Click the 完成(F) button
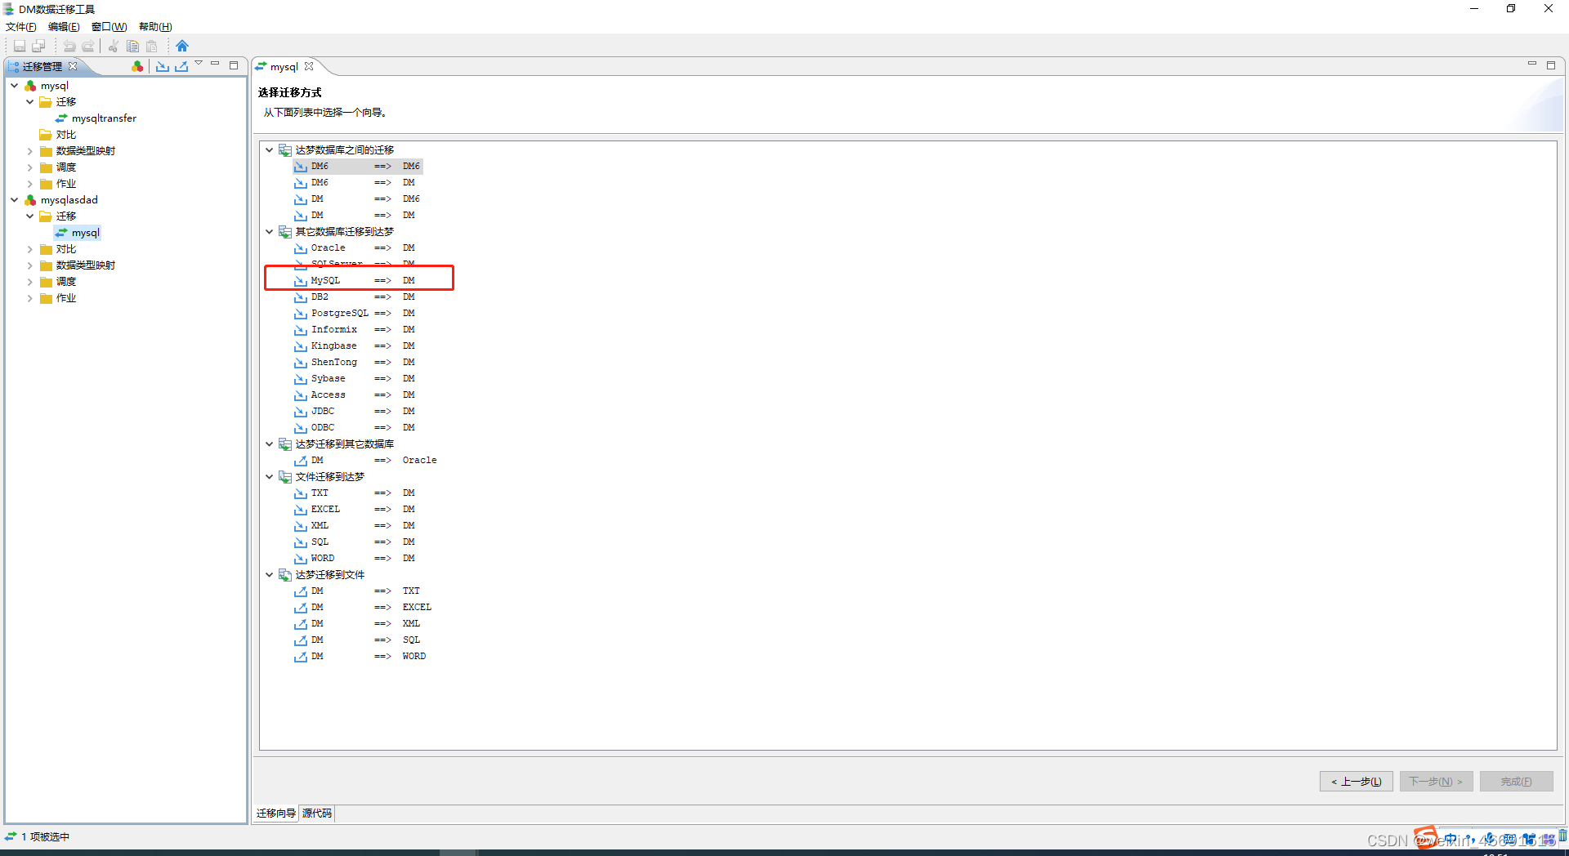 1517,782
